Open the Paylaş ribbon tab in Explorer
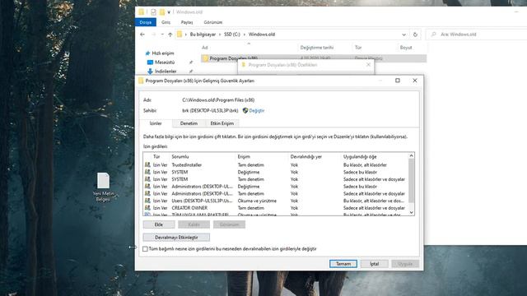The image size is (527, 296). point(187,22)
